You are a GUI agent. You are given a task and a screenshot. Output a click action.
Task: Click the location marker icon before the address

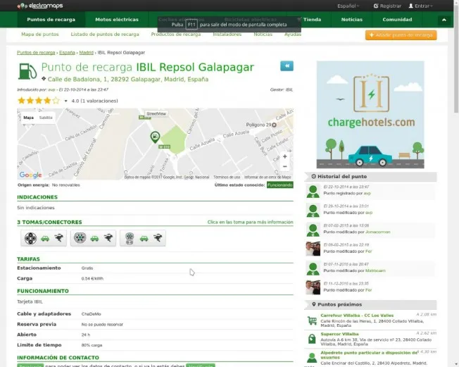44,78
